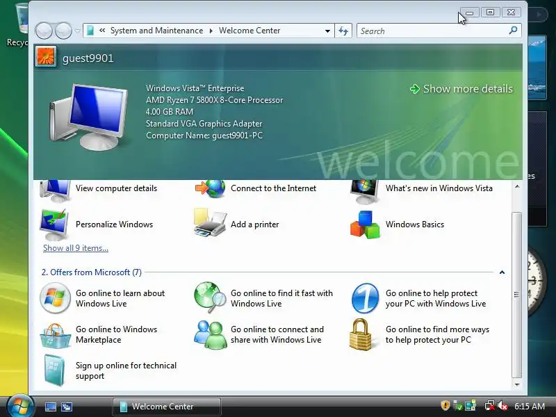Open the find it fast with Windows Live icon
The width and height of the screenshot is (556, 417).
(210, 297)
